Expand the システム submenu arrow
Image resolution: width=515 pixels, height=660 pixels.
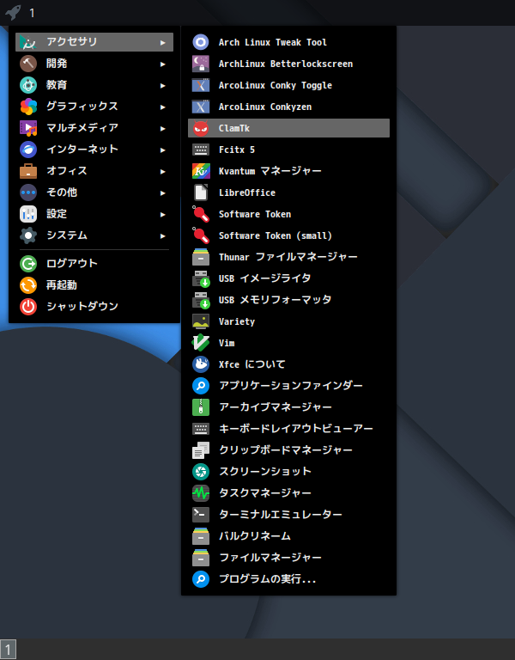pos(163,235)
